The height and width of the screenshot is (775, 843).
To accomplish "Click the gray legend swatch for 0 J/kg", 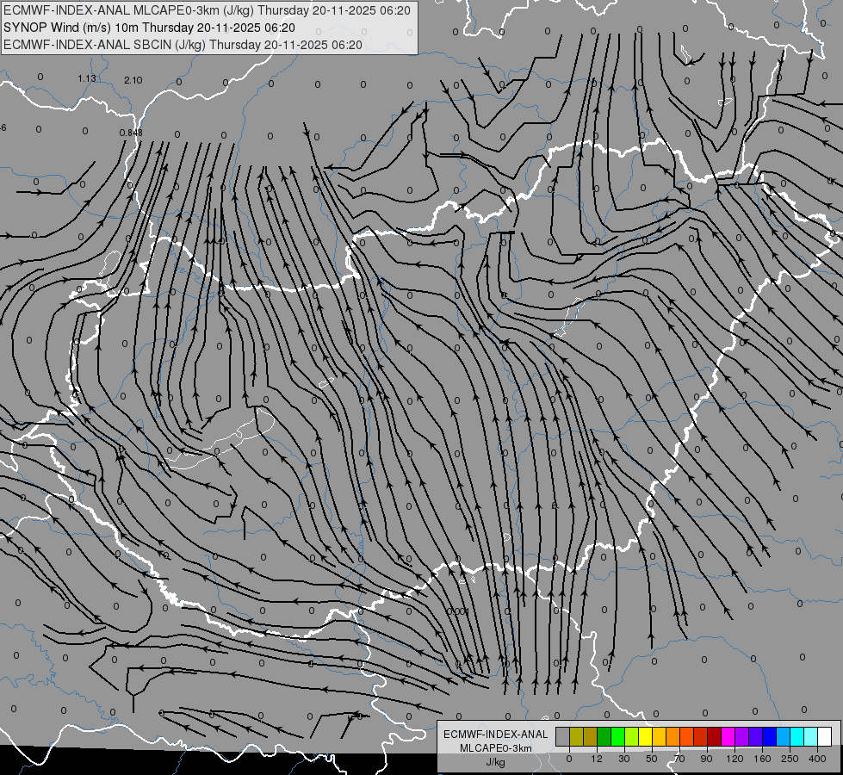I will [x=563, y=736].
